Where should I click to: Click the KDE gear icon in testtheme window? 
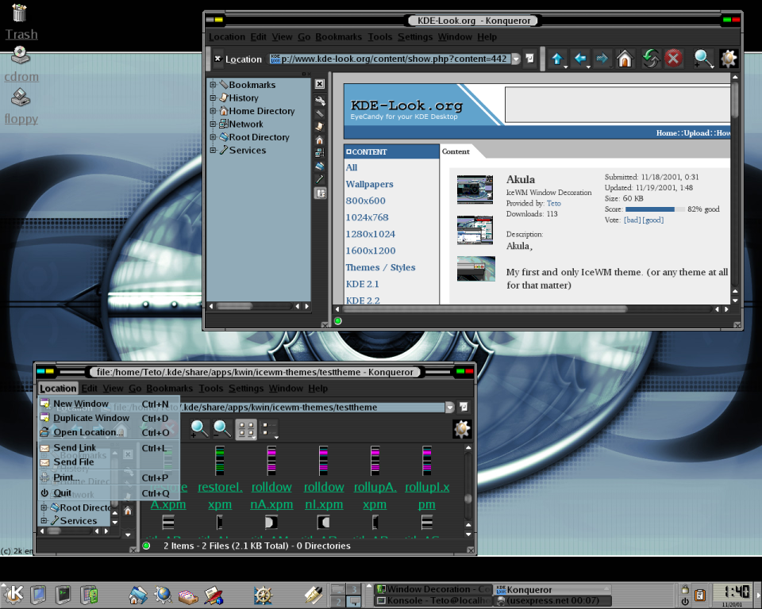pyautogui.click(x=462, y=429)
